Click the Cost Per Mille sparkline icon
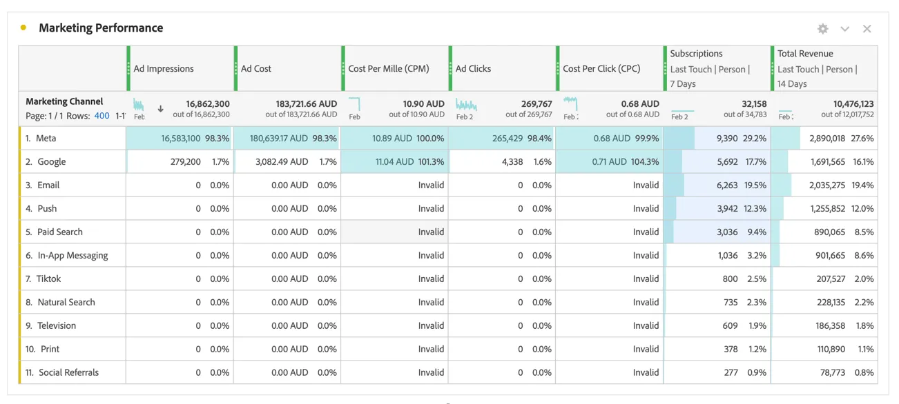 pyautogui.click(x=354, y=104)
